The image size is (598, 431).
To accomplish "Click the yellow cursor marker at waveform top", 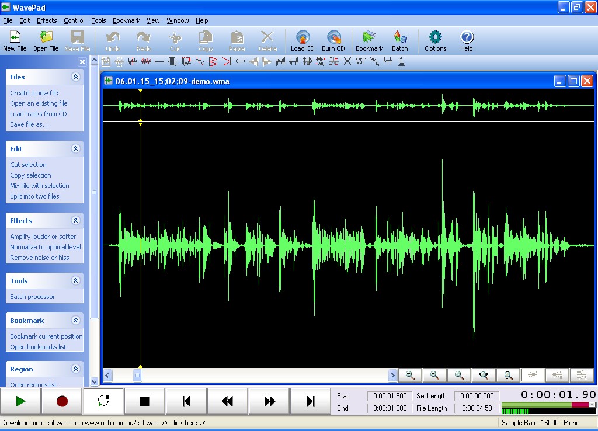I will point(140,91).
